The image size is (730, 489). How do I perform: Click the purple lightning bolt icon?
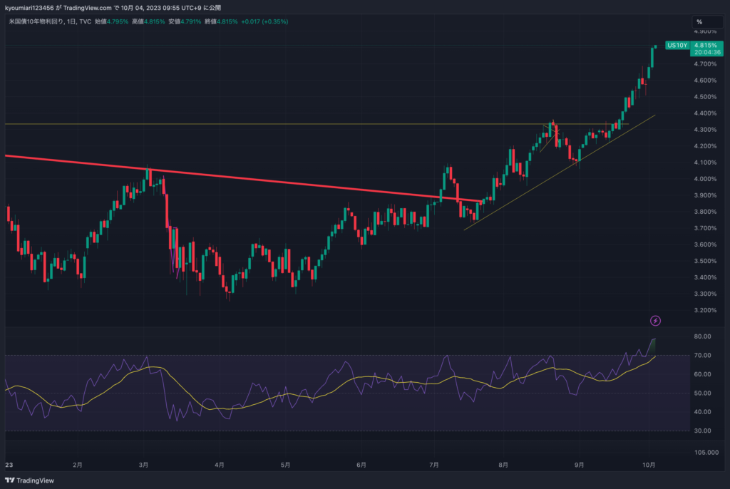point(655,320)
